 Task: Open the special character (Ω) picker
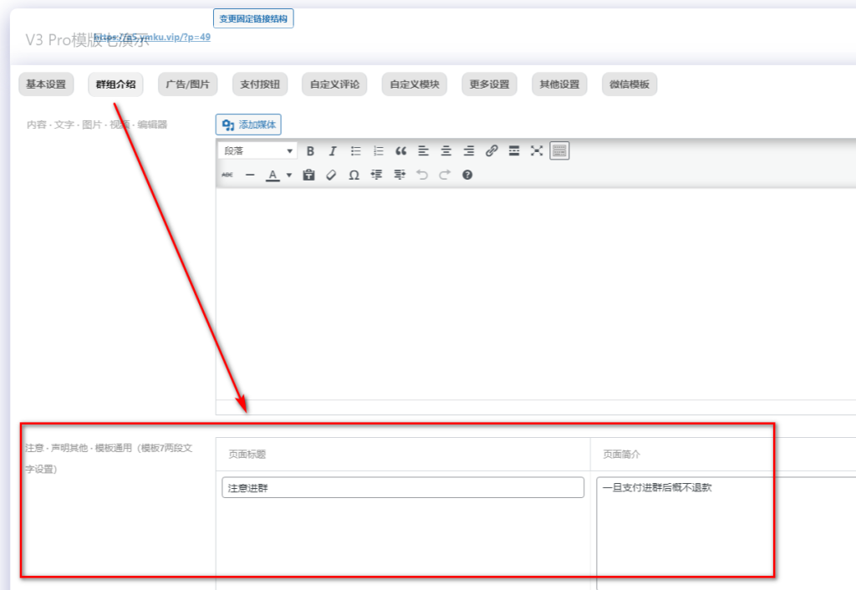click(x=354, y=175)
